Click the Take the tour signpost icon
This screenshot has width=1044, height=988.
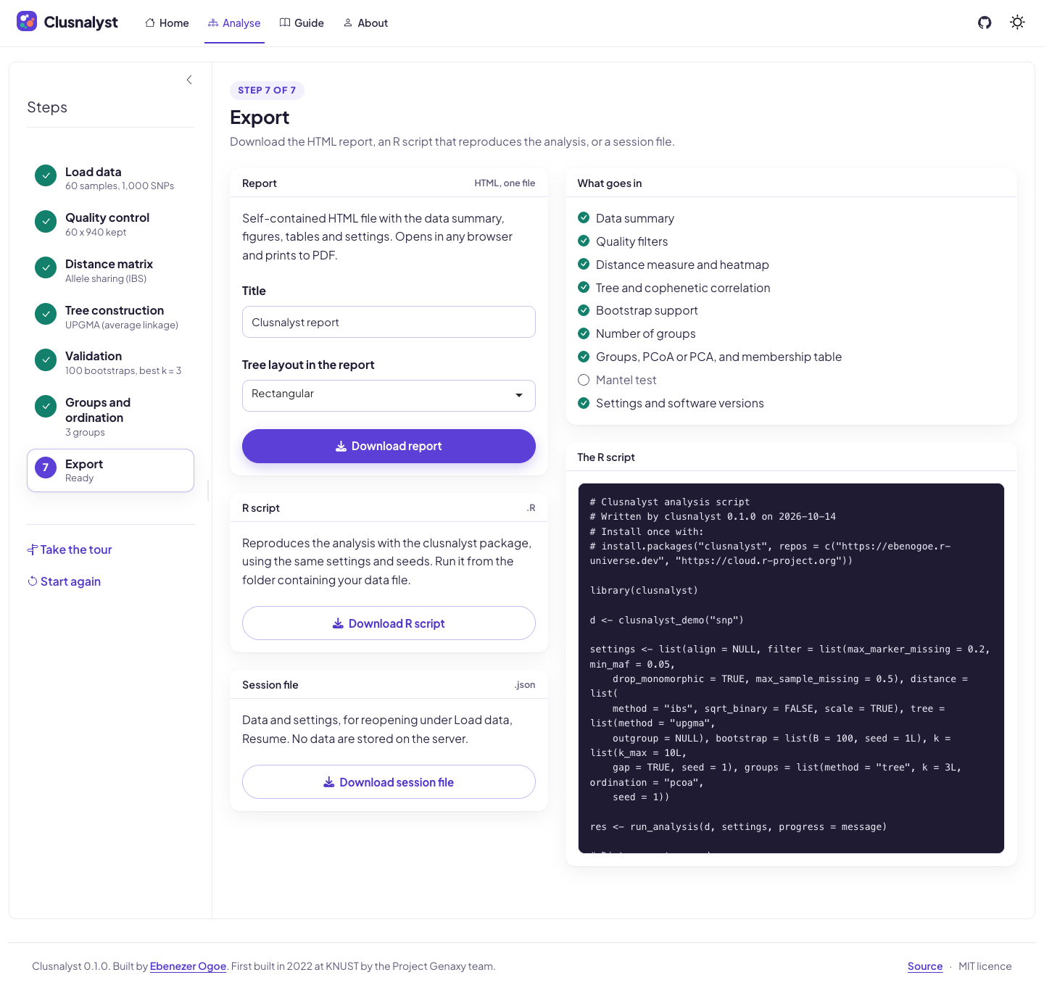[32, 550]
